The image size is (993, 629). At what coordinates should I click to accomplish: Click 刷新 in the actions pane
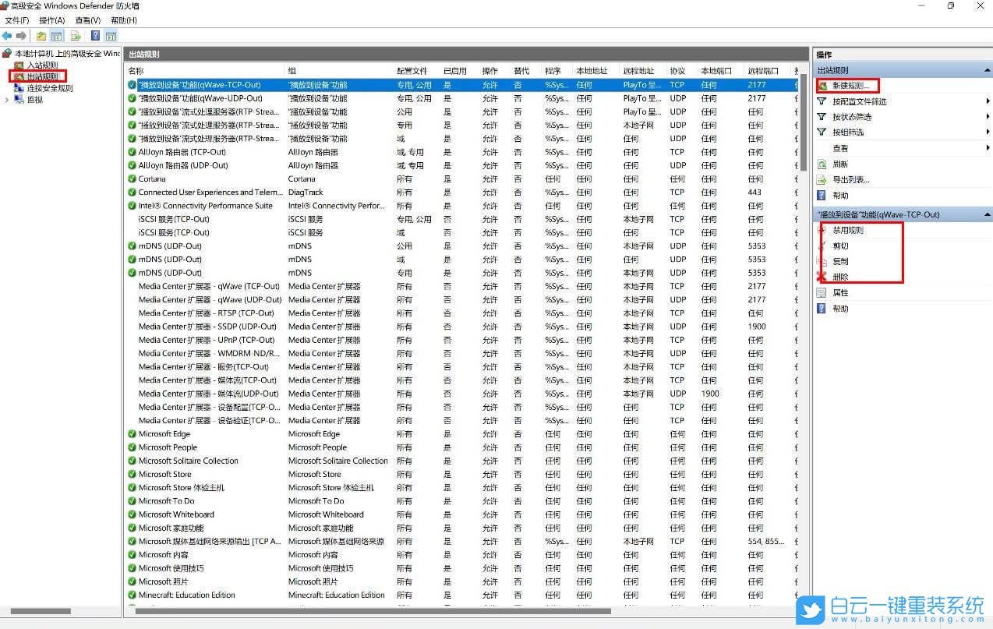click(x=839, y=164)
